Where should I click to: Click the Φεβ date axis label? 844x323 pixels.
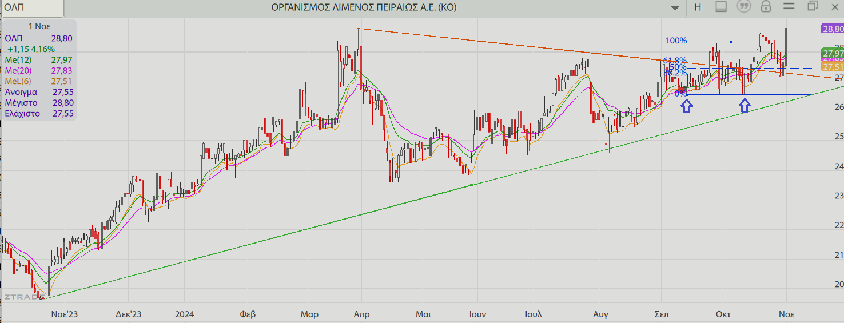point(248,314)
